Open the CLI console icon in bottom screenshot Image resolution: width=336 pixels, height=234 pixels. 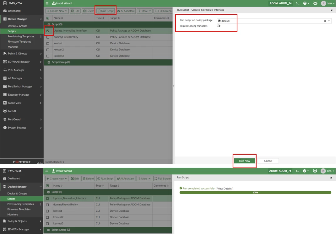(x=297, y=171)
